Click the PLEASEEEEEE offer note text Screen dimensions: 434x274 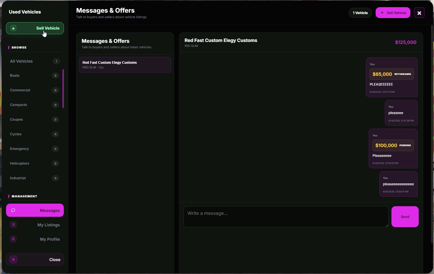click(x=381, y=84)
